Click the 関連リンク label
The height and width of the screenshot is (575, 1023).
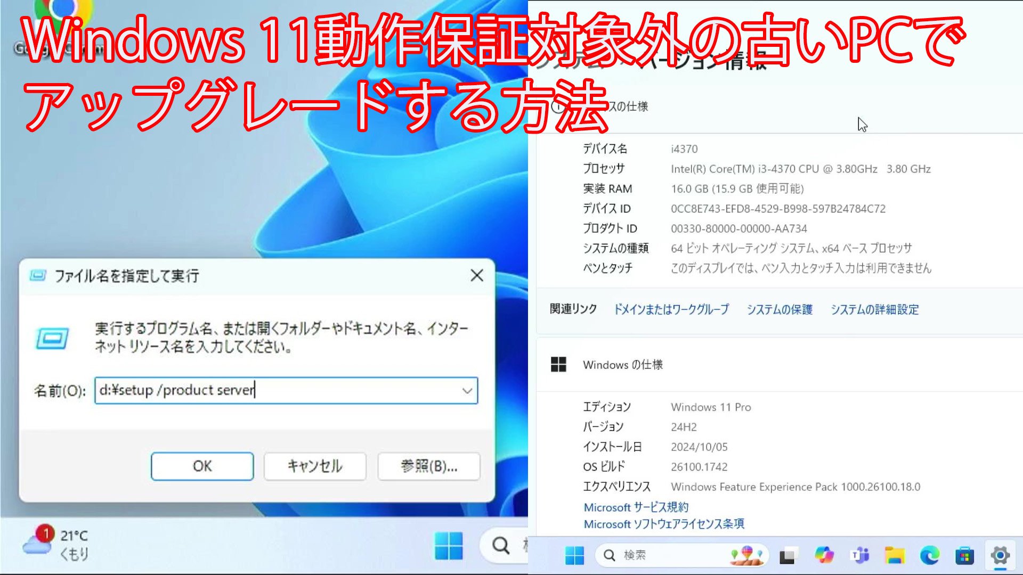[573, 309]
